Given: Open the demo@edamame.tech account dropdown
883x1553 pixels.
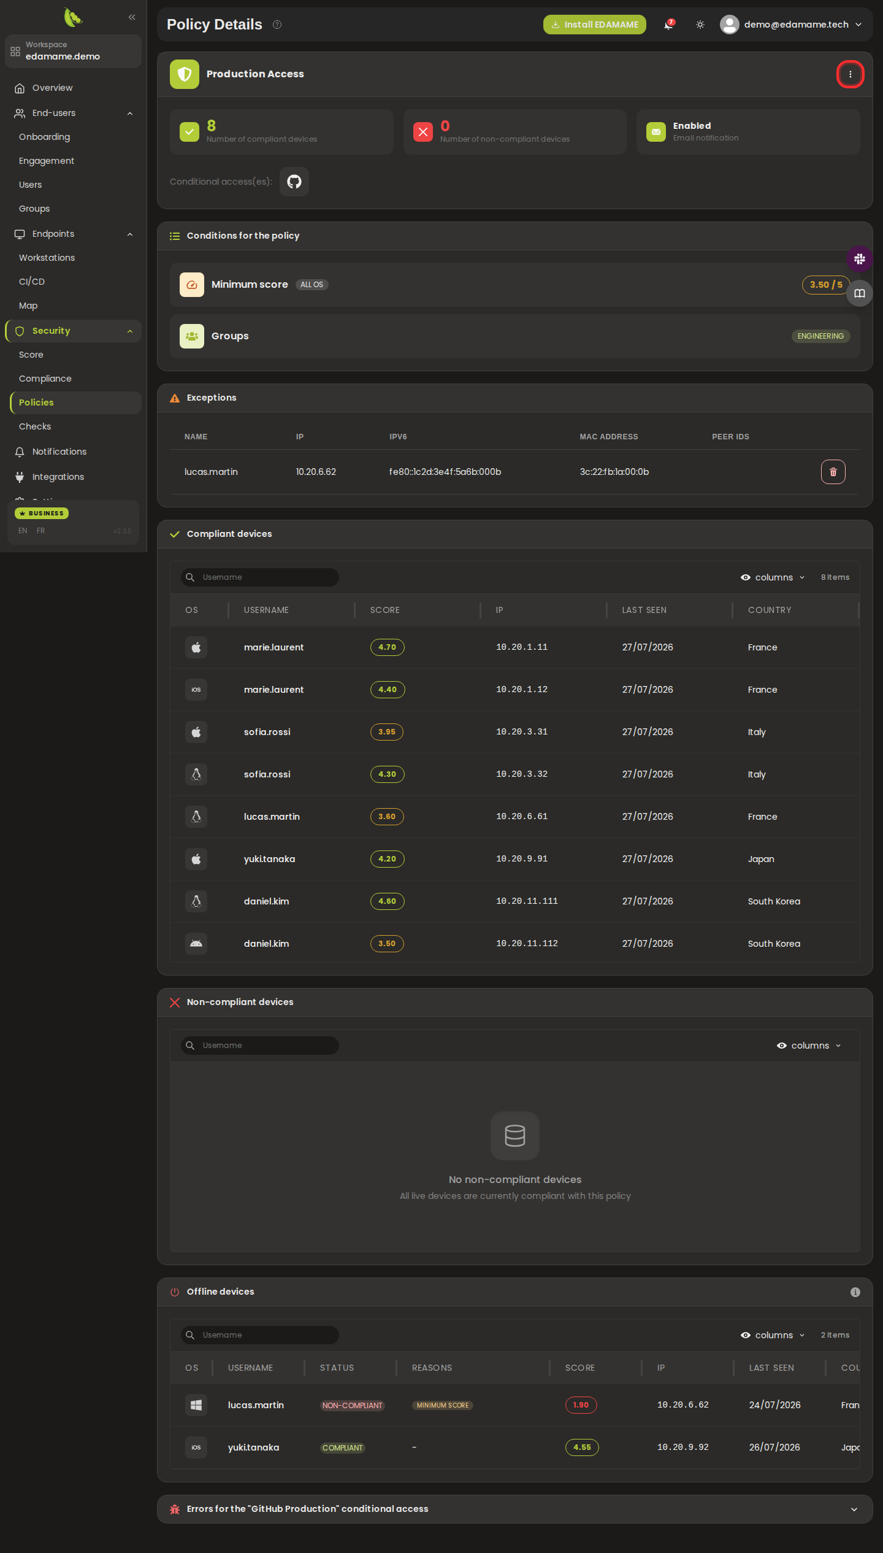Looking at the screenshot, I should (x=792, y=25).
